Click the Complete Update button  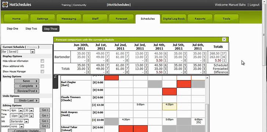click(26, 131)
